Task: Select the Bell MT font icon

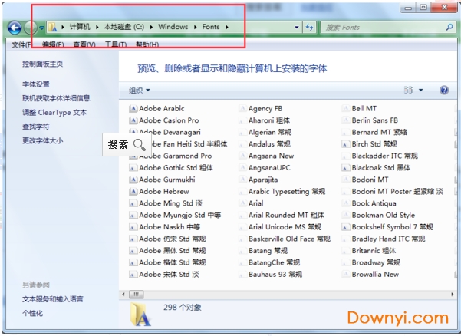Action: (346, 109)
